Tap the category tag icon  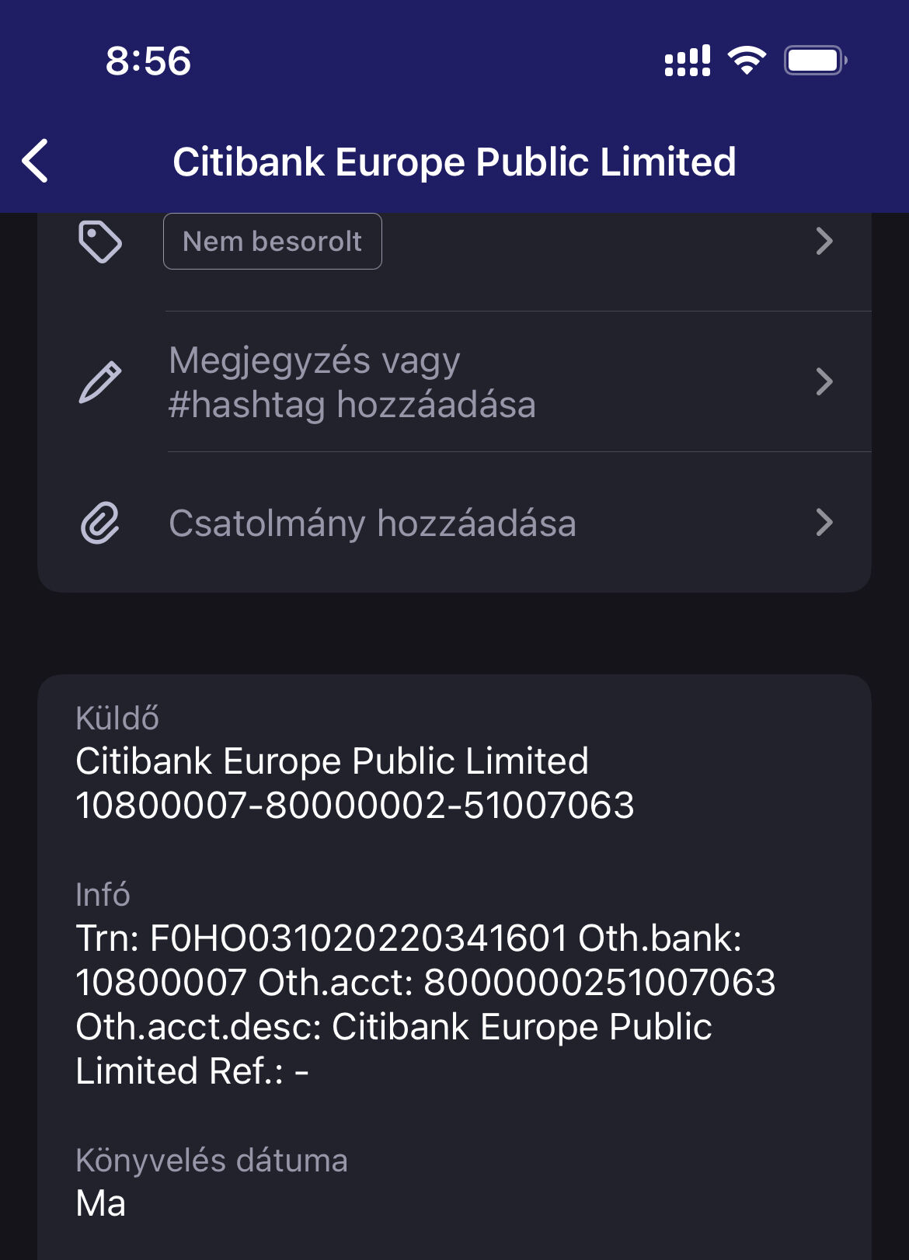tap(100, 242)
